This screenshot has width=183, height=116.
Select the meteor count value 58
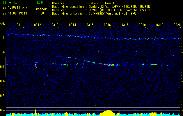[42, 13]
